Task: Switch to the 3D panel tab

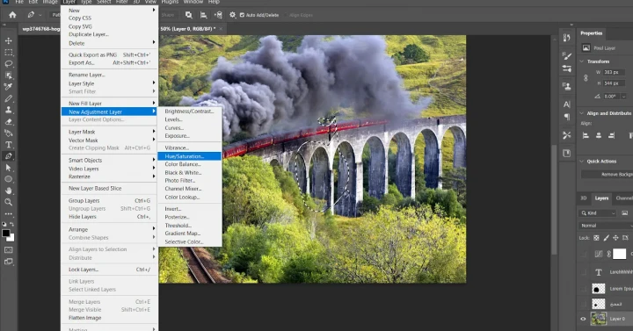Action: [x=584, y=198]
